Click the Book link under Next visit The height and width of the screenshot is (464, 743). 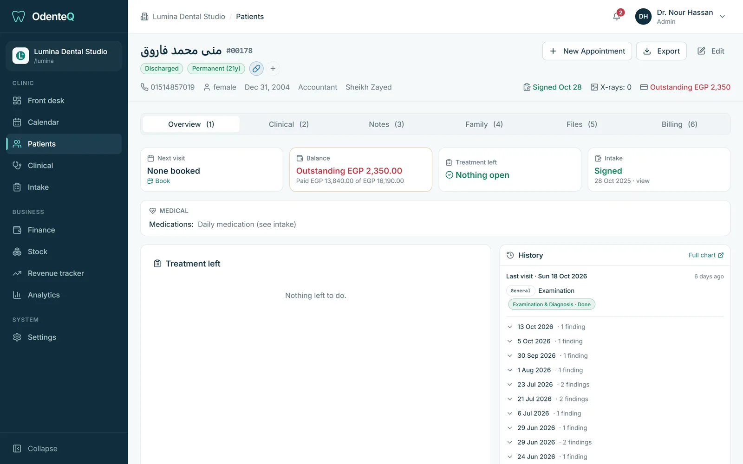(159, 181)
